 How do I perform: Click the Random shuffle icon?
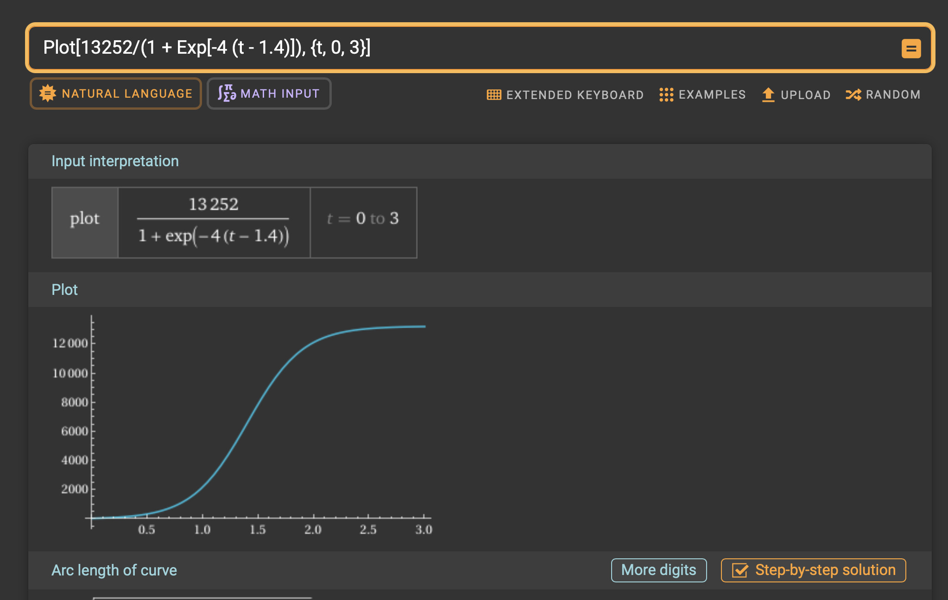coord(853,94)
